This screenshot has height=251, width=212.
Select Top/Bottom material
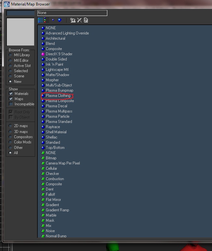[x=55, y=148]
